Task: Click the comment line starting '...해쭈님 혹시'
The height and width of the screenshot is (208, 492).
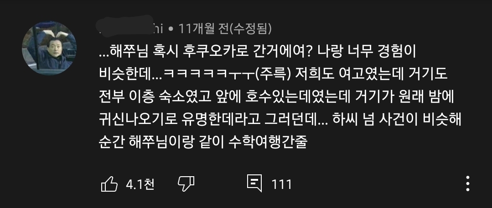Action: (x=257, y=52)
